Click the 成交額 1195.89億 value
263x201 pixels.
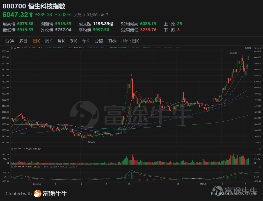click(x=103, y=24)
